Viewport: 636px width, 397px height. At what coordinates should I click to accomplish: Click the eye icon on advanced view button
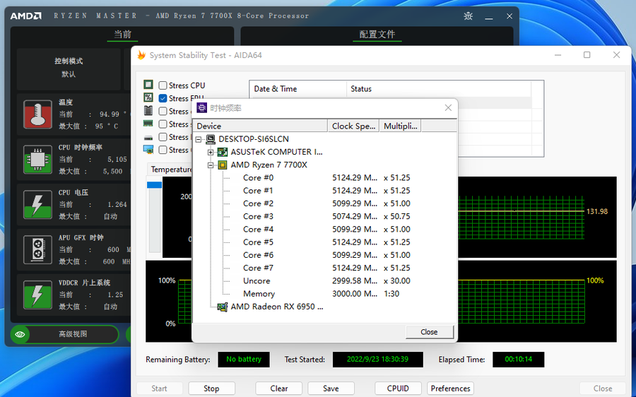[x=20, y=334]
